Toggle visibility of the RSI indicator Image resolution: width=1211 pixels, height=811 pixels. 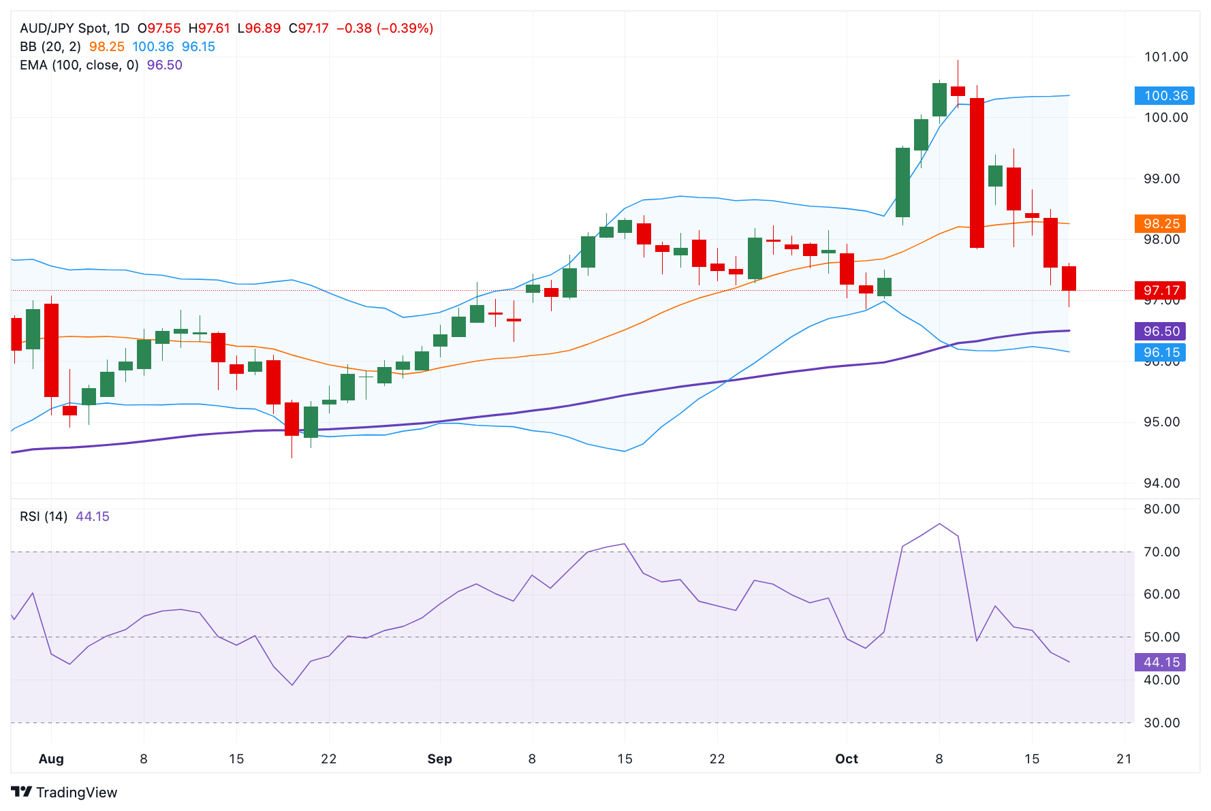click(x=42, y=517)
